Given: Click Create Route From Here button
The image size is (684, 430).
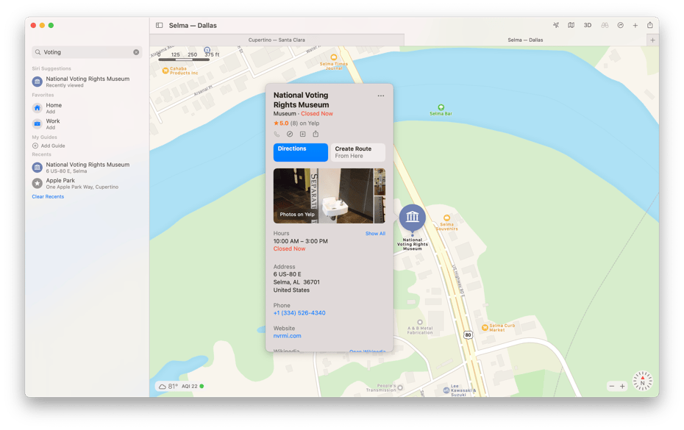Looking at the screenshot, I should [357, 152].
